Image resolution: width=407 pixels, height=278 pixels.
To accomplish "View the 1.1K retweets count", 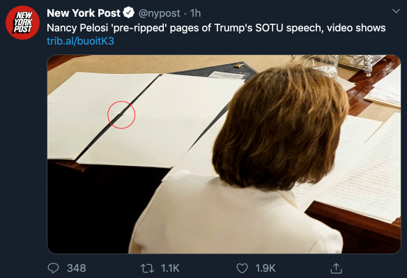I will [170, 268].
